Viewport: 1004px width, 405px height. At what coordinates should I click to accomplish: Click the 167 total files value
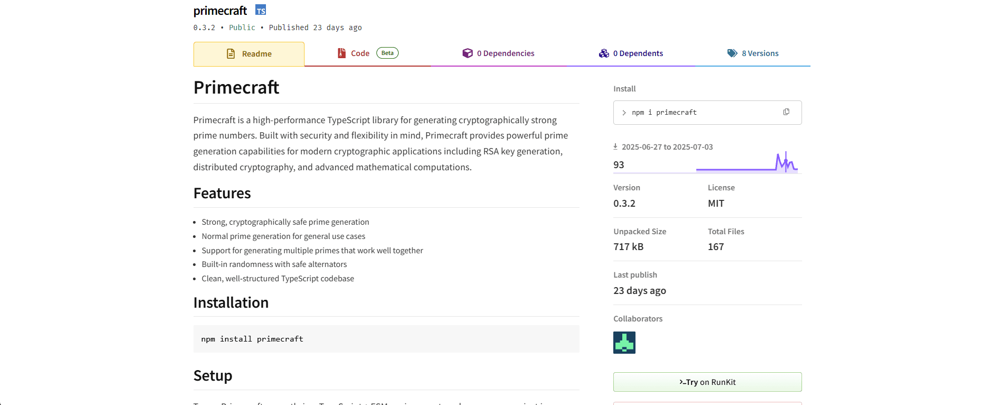coord(716,247)
